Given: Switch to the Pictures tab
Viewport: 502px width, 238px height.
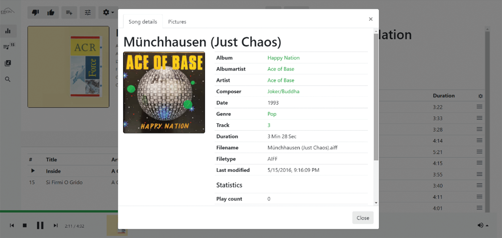Looking at the screenshot, I should coord(177,22).
